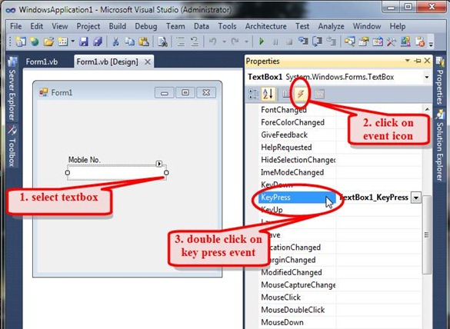Switch to the Form1.vb code tab
Image resolution: width=450 pixels, height=329 pixels.
pyautogui.click(x=42, y=62)
